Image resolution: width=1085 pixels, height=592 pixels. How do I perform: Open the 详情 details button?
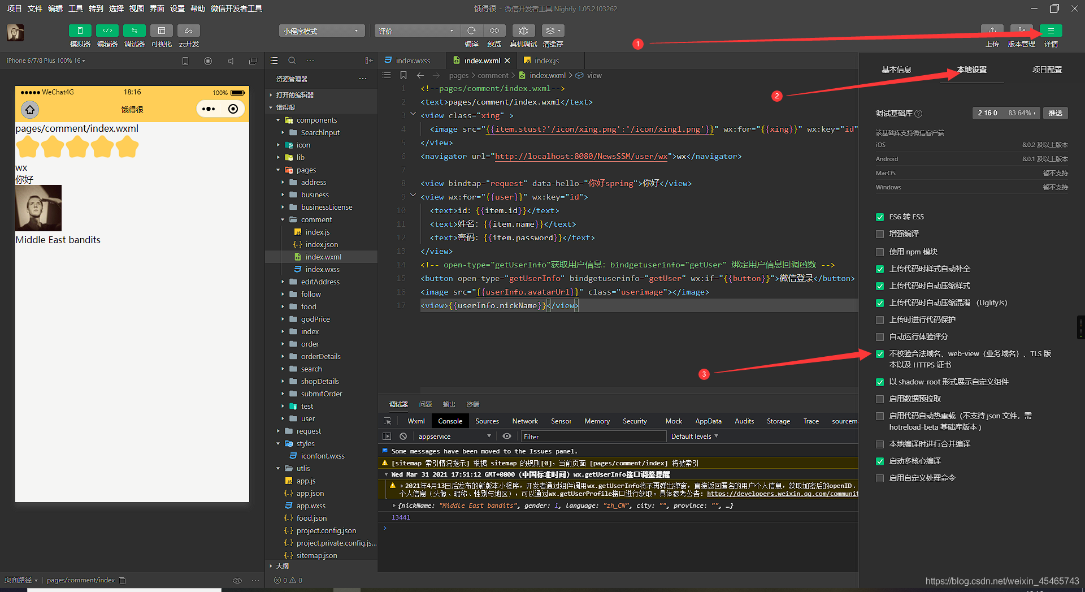(x=1051, y=31)
